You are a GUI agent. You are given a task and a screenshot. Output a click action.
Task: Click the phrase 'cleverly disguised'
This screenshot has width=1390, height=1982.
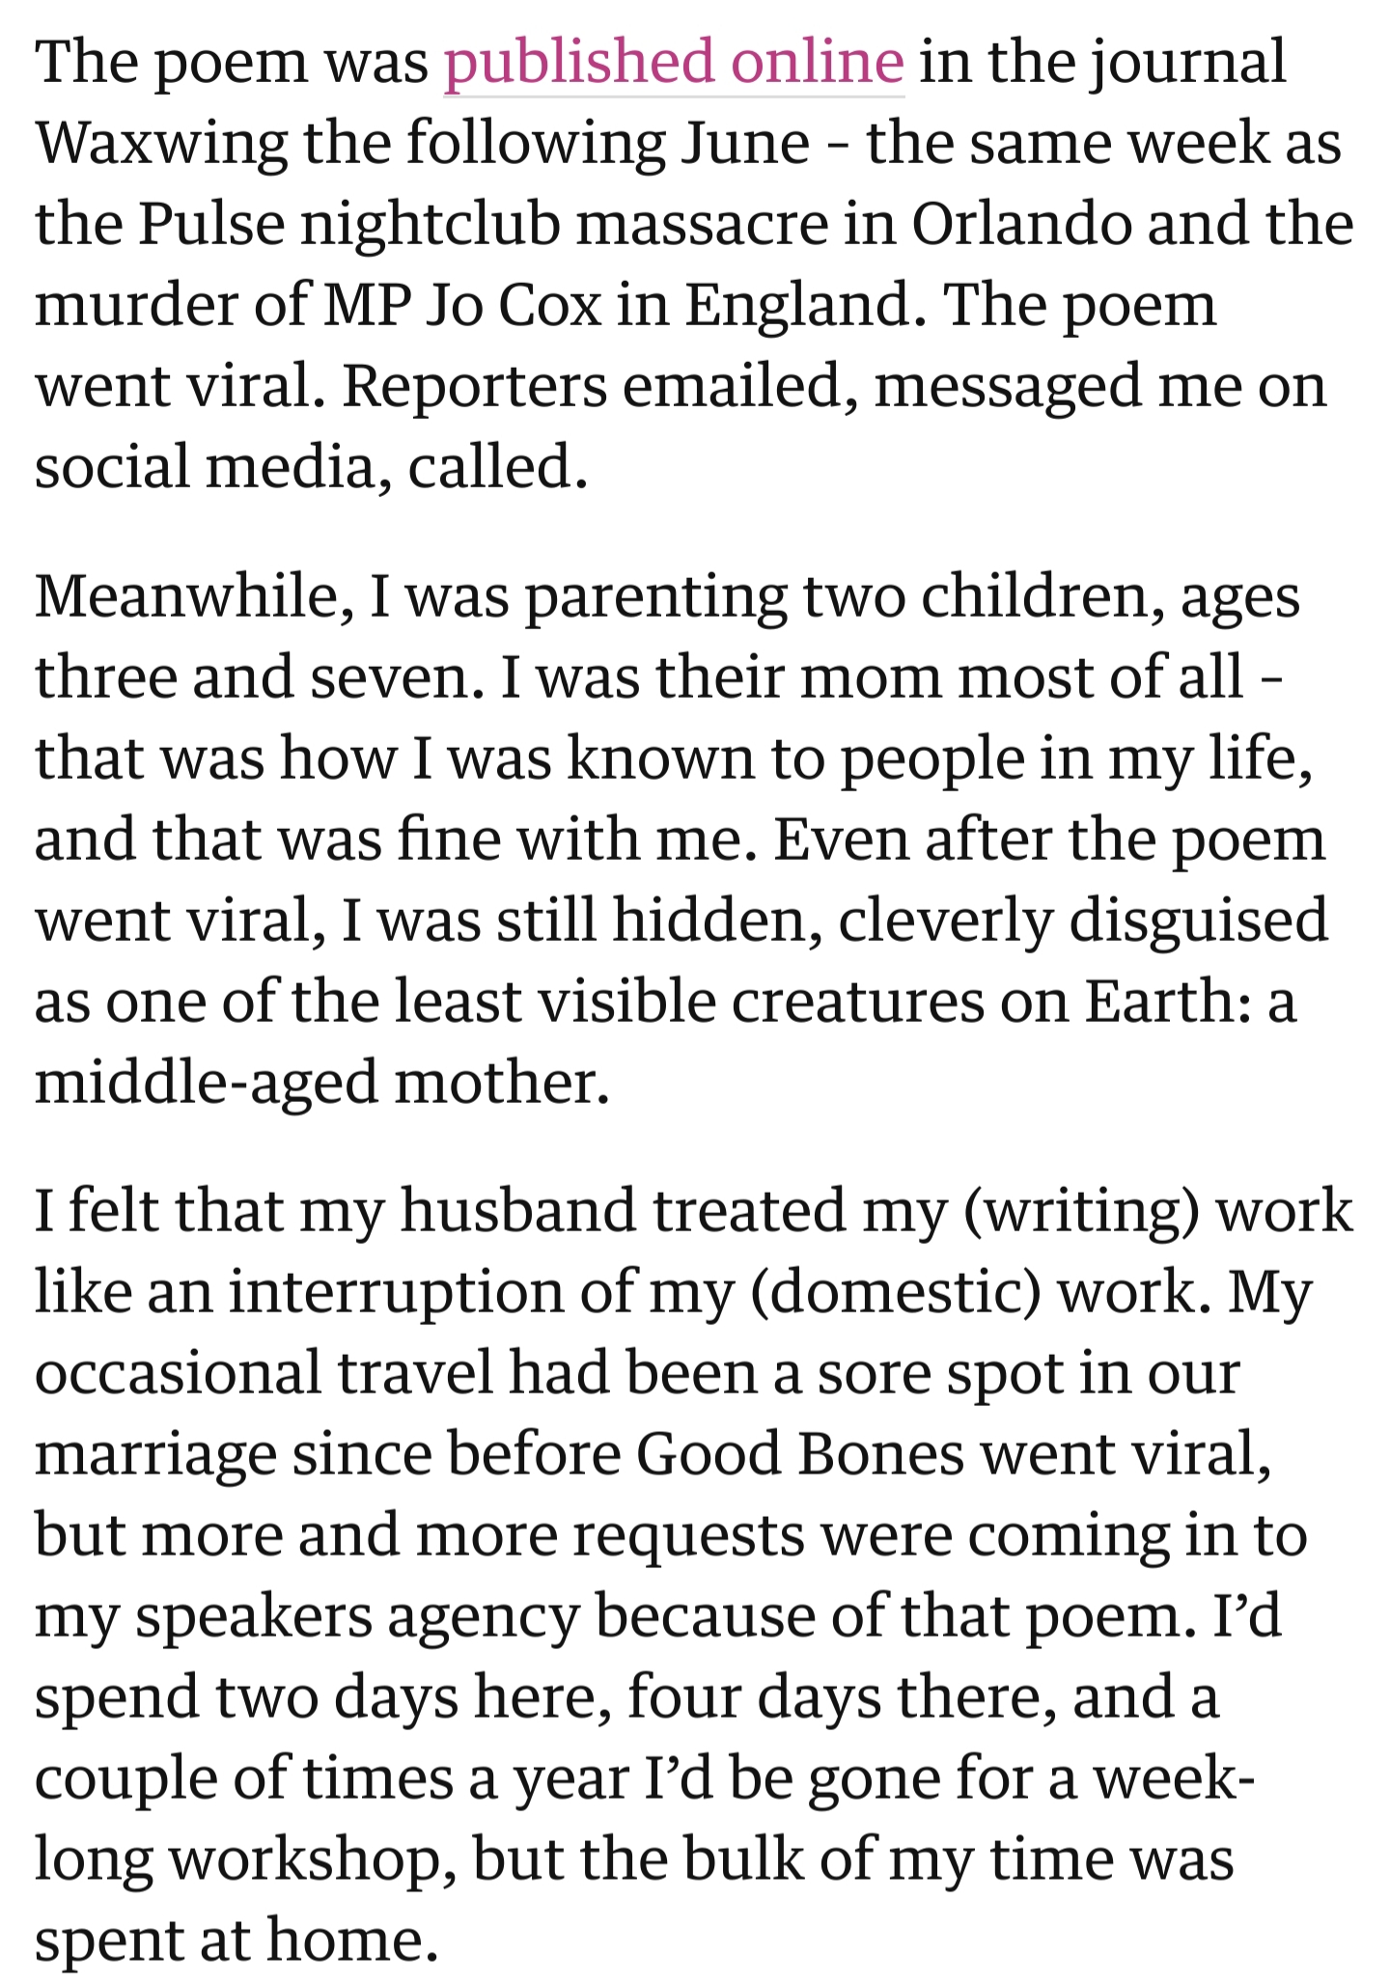(x=1084, y=920)
